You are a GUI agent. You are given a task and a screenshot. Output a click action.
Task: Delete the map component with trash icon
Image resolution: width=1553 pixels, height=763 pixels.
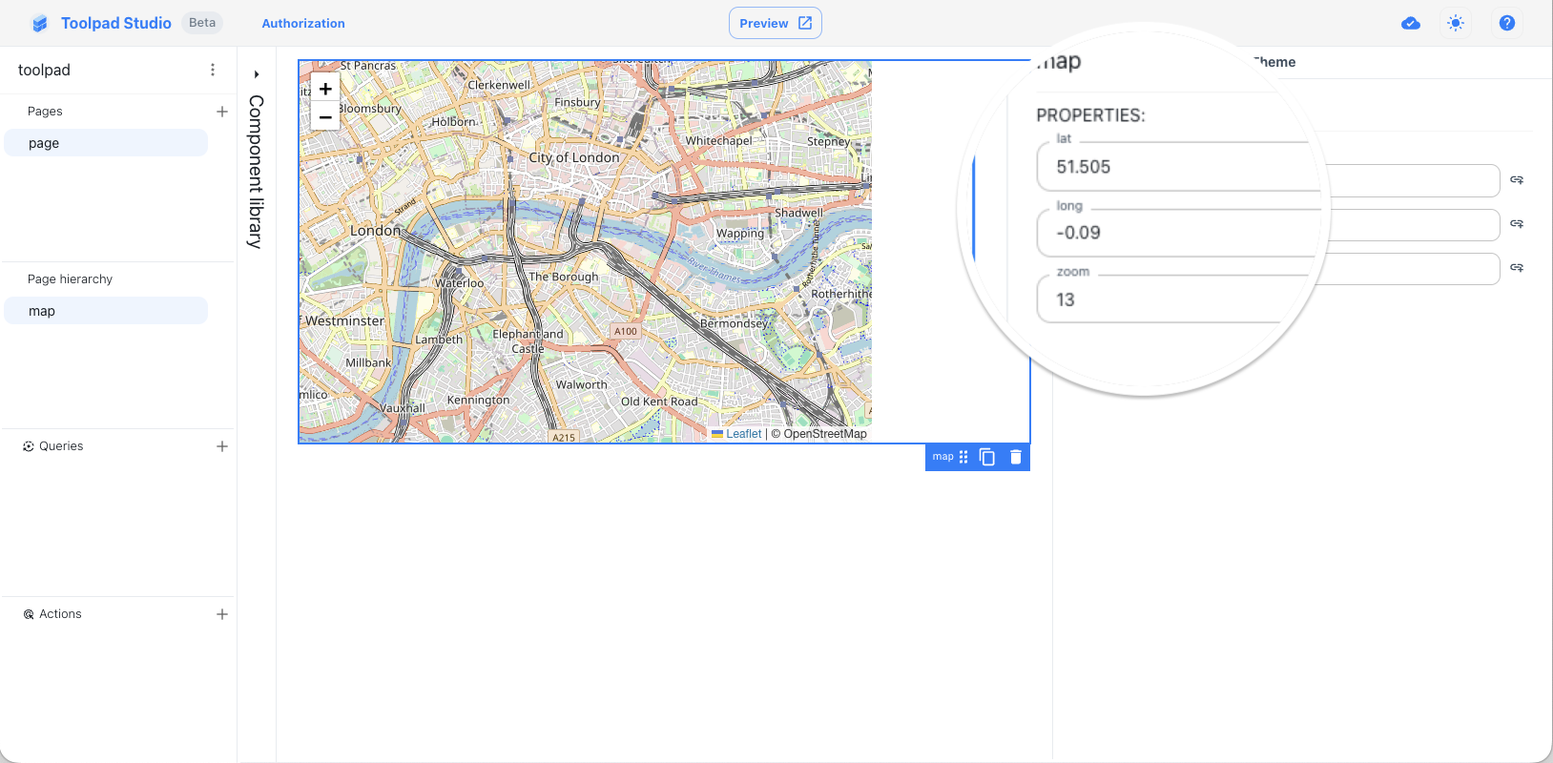1016,458
